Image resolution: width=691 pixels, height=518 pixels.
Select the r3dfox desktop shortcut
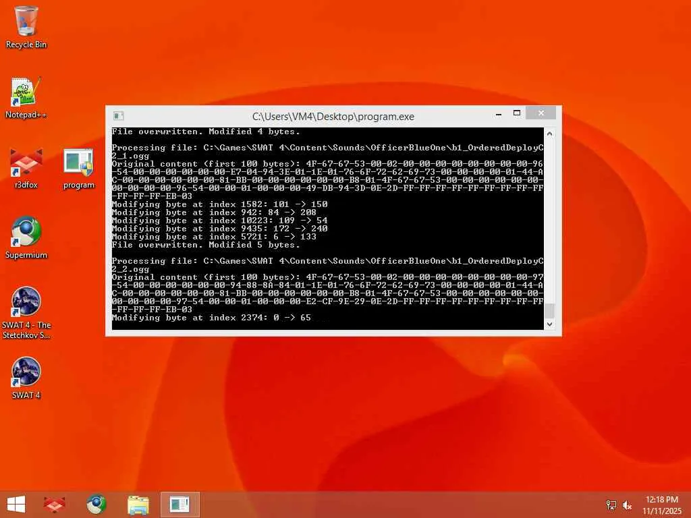pyautogui.click(x=26, y=168)
